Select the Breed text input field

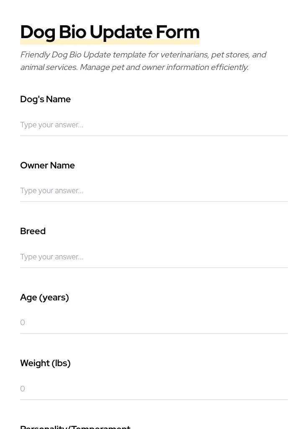(154, 257)
